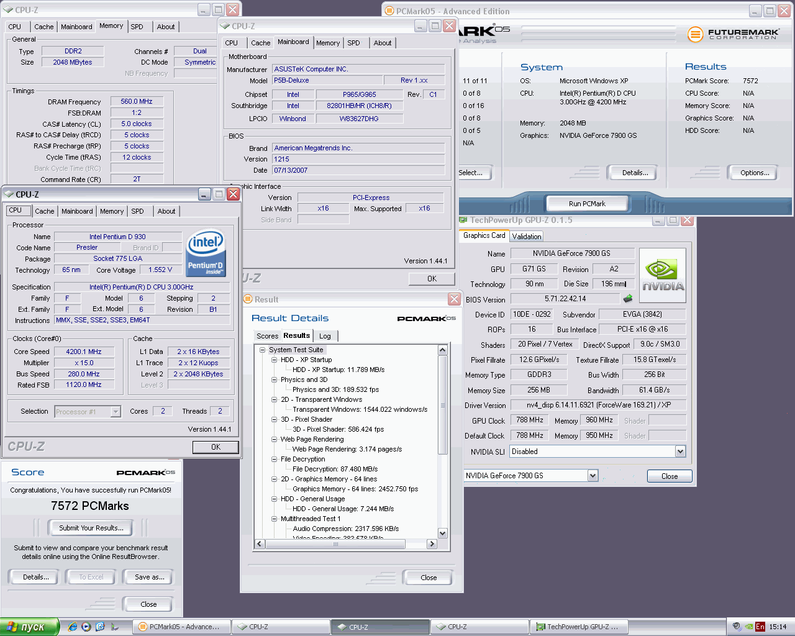Open the Processor #1 selection dropdown
This screenshot has width=795, height=636.
tap(116, 411)
